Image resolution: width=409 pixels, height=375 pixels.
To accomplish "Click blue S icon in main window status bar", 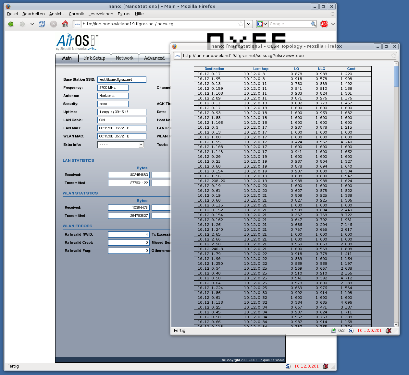I will pyautogui.click(x=288, y=366).
